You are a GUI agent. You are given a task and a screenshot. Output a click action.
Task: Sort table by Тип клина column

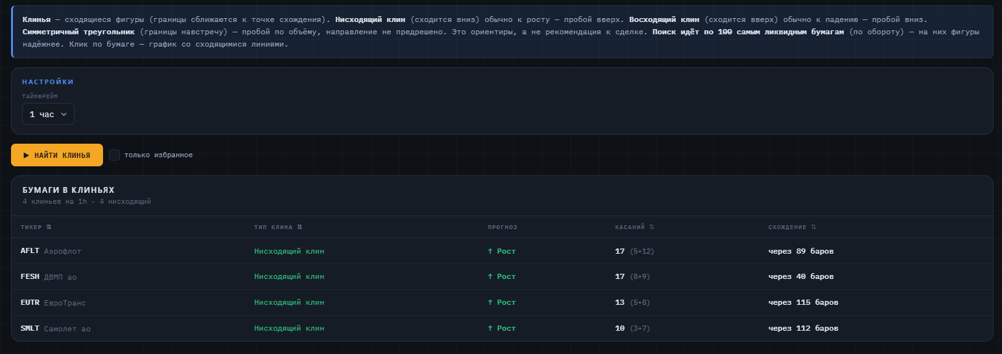click(x=278, y=227)
